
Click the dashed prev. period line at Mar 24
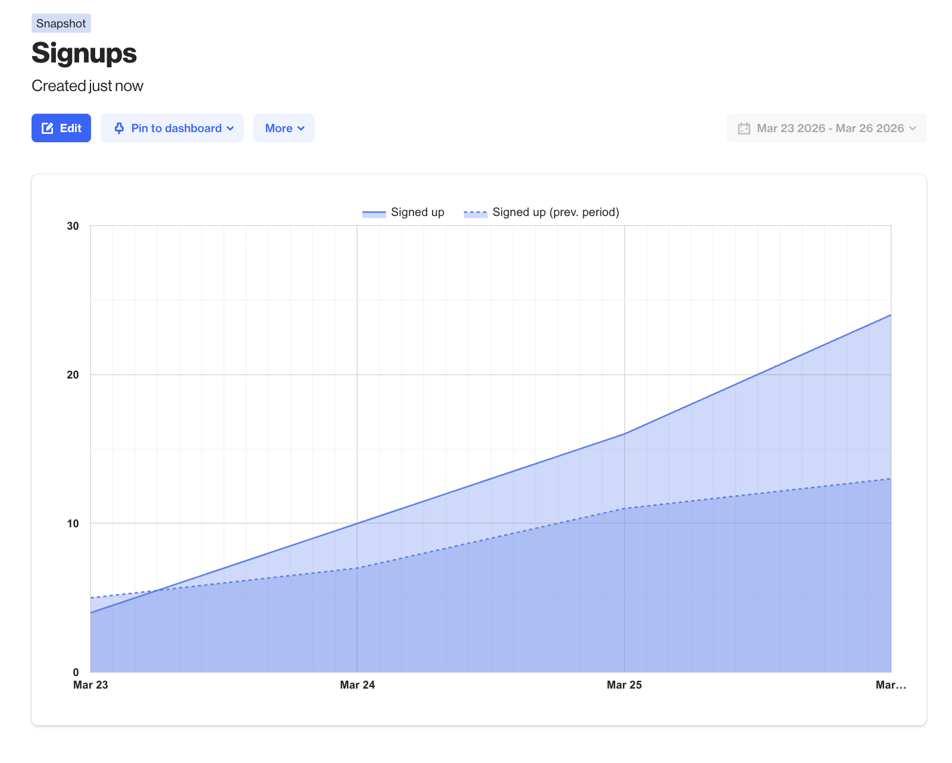357,568
